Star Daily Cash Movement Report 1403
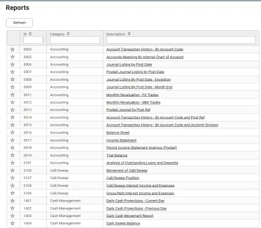 click(13, 216)
